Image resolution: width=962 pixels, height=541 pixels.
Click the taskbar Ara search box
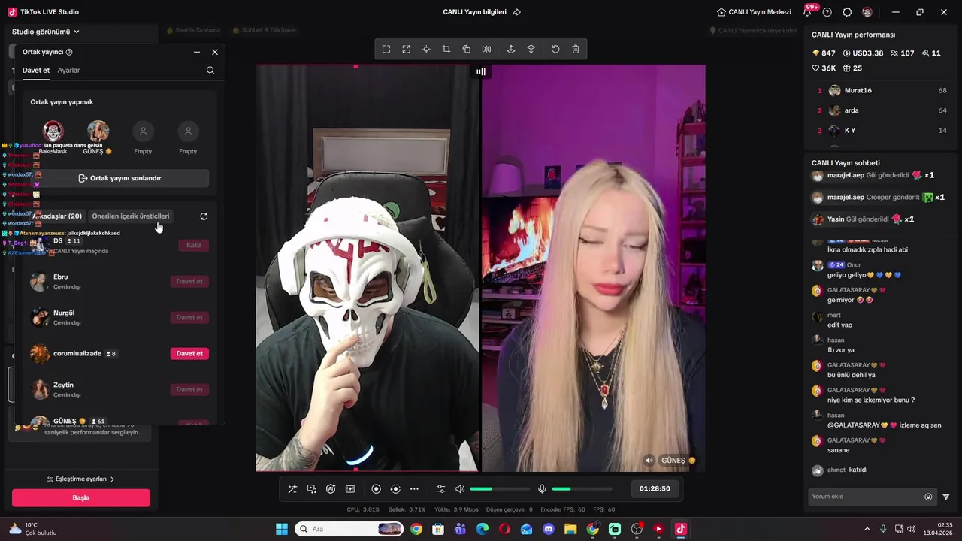pos(349,529)
